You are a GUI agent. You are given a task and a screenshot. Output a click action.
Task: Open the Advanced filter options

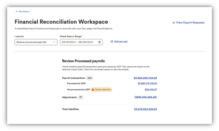tap(121, 42)
